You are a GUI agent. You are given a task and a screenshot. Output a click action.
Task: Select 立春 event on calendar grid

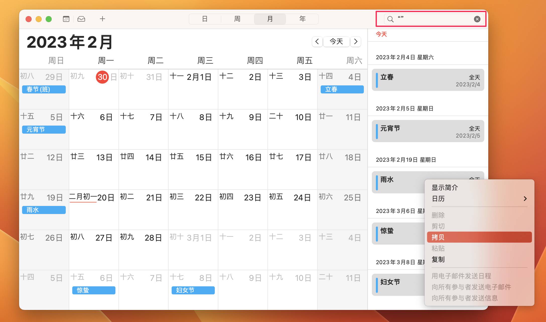click(342, 89)
